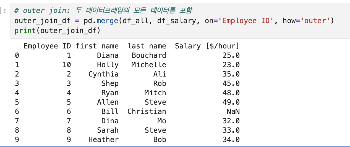Select first name 'Cynthia'
350x147 pixels.
[x=103, y=74]
